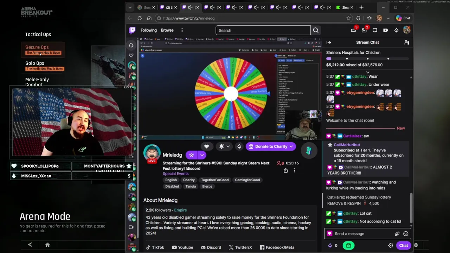
Task: Select Tactical Ops mode in Arena Breakout
Action: [38, 34]
